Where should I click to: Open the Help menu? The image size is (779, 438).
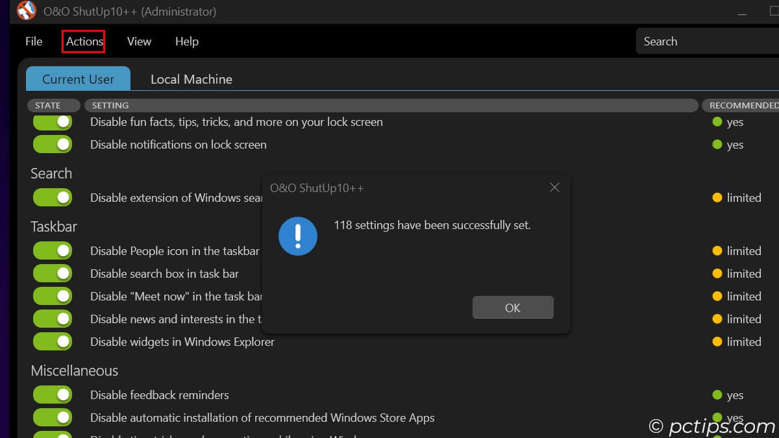coord(187,42)
